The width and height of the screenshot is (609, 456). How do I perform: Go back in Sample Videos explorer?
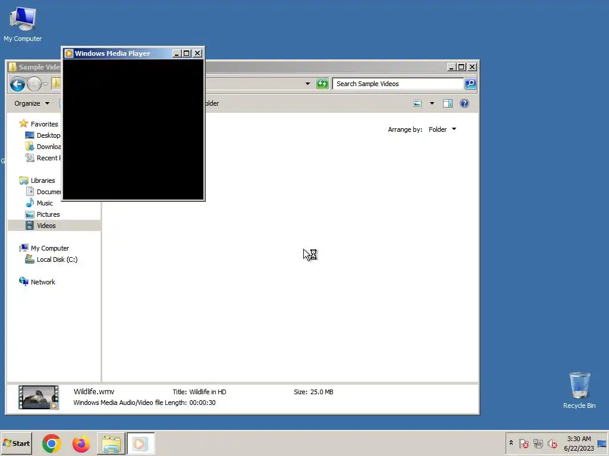17,84
